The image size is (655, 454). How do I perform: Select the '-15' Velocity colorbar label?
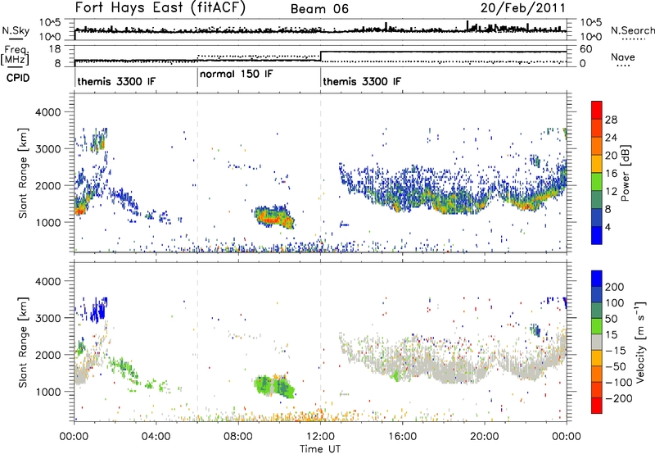(615, 351)
